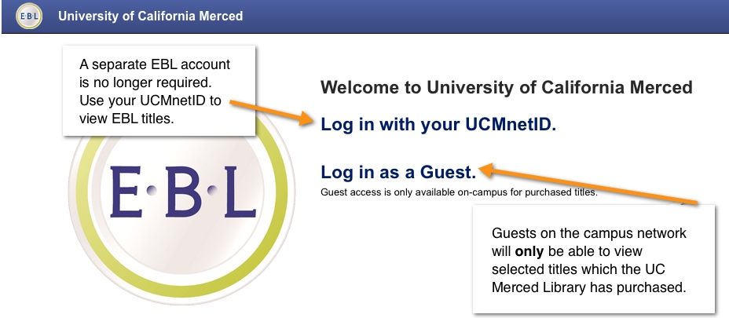
Task: Click the letter B in large logo
Action: tap(183, 192)
